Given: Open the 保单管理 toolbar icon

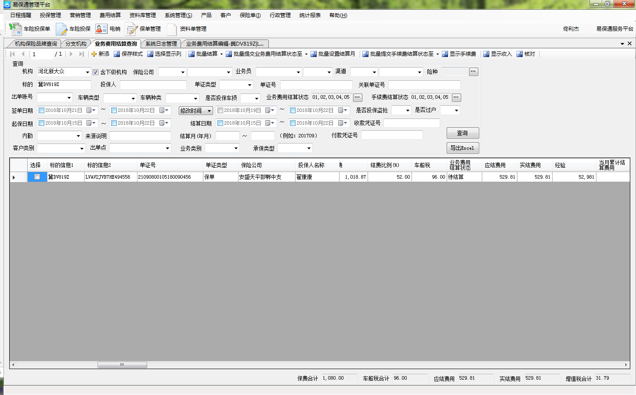Looking at the screenshot, I should click(x=132, y=29).
